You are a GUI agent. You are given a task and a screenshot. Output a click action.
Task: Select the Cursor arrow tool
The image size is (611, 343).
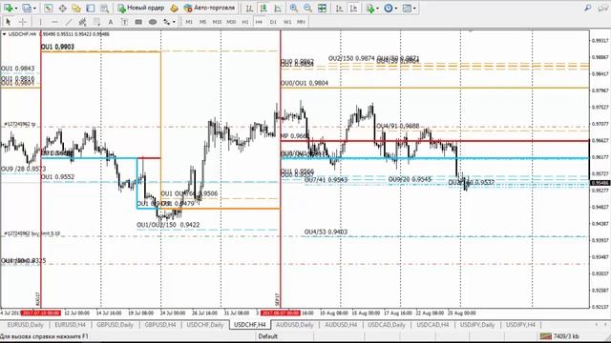[x=9, y=22]
